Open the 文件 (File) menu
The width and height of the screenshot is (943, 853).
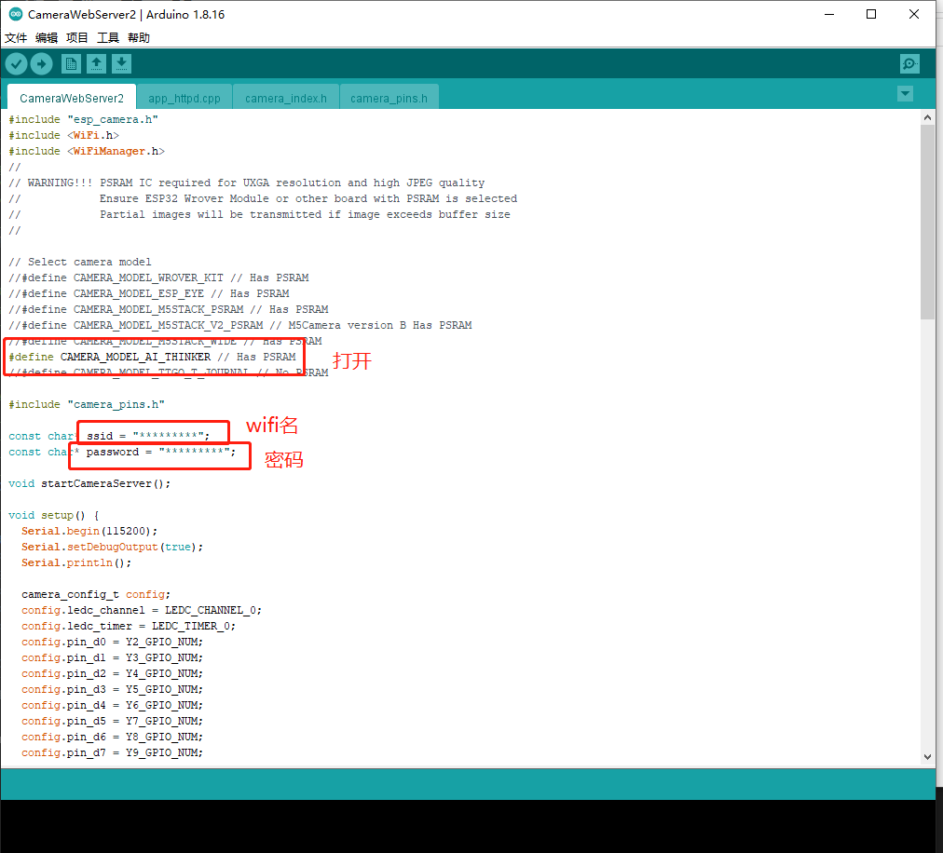click(x=16, y=37)
